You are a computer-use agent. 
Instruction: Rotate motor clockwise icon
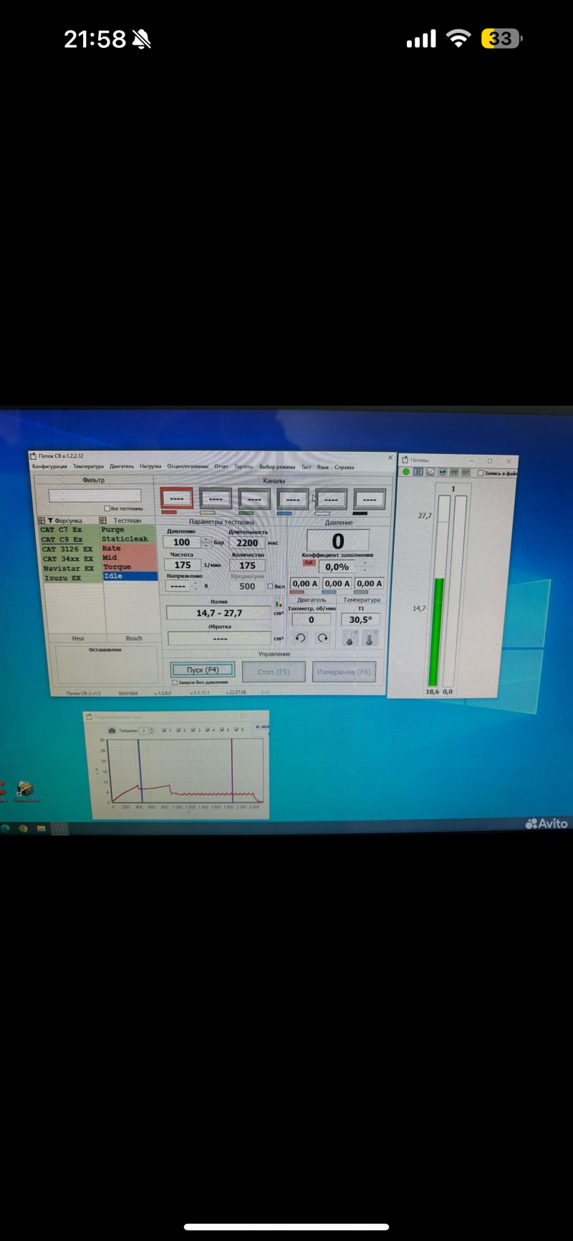(x=323, y=638)
